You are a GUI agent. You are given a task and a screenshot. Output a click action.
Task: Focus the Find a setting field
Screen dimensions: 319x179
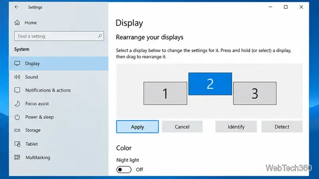tap(59, 36)
